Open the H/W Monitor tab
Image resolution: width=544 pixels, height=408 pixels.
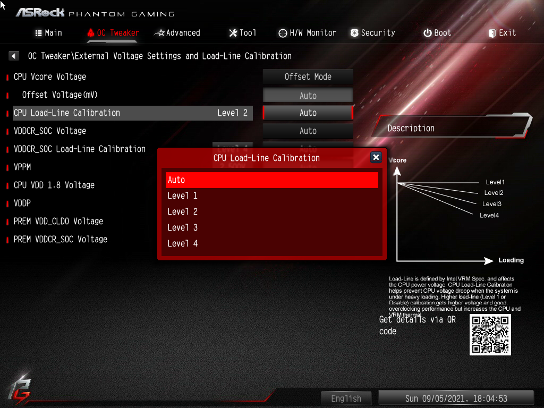click(308, 33)
